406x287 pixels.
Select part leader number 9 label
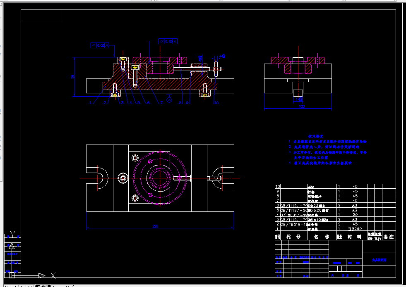pyautogui.click(x=187, y=102)
